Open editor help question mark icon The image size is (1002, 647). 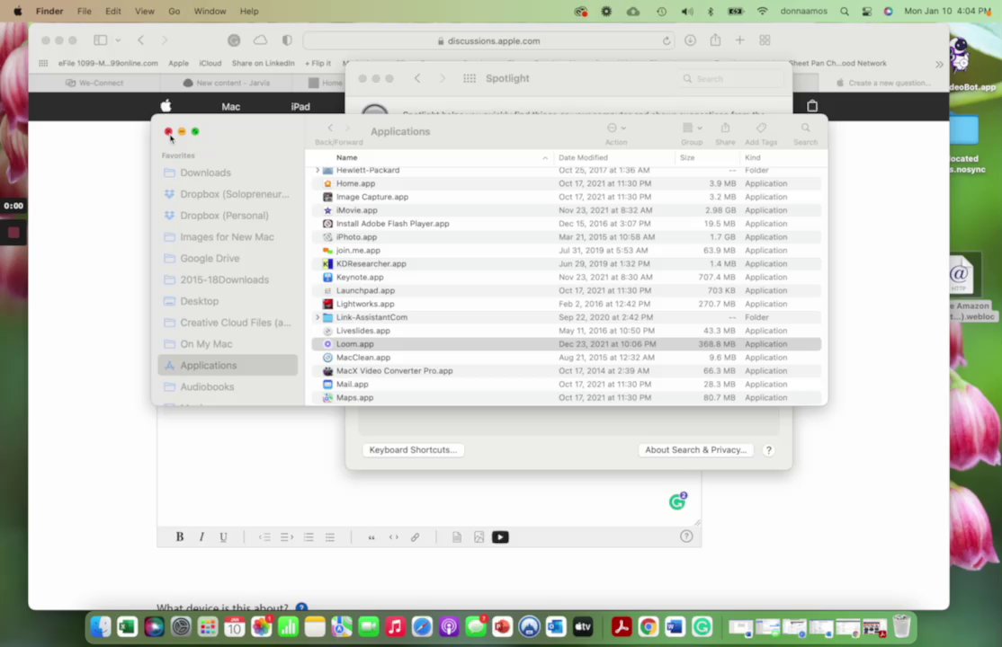tap(686, 536)
